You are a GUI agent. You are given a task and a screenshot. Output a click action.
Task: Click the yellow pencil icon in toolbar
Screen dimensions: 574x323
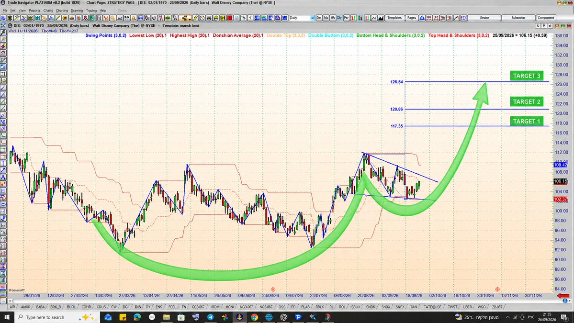pos(57,18)
